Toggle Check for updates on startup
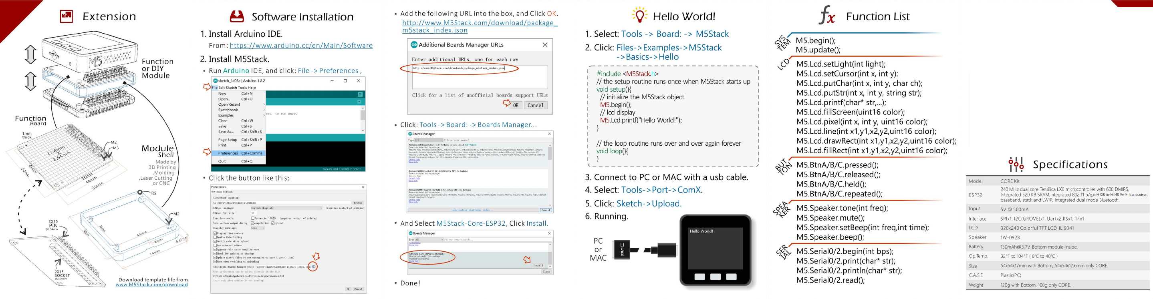Image resolution: width=1153 pixels, height=299 pixels. click(215, 253)
